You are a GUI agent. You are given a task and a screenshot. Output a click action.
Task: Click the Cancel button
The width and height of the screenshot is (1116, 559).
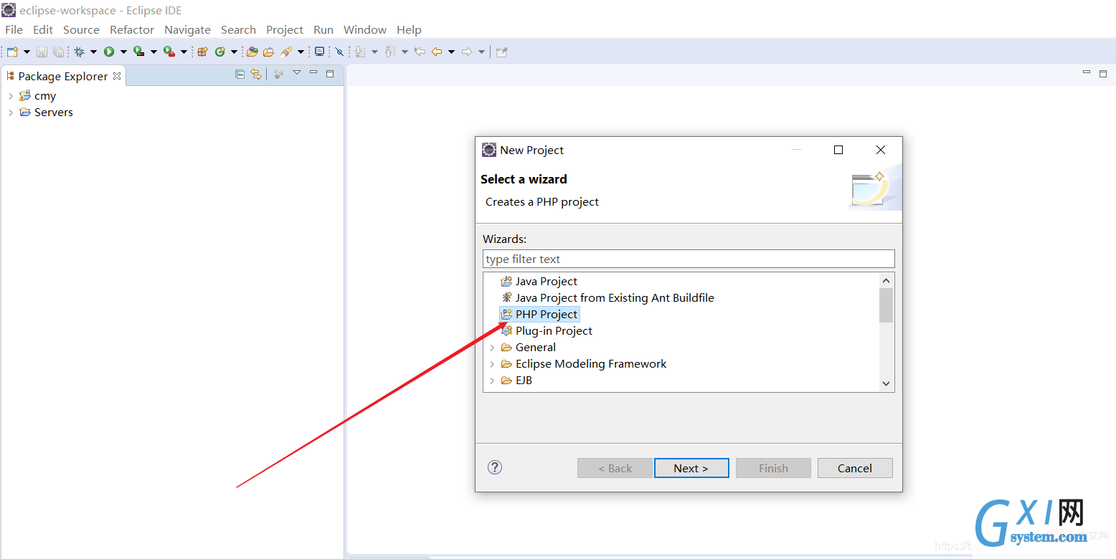(x=855, y=468)
